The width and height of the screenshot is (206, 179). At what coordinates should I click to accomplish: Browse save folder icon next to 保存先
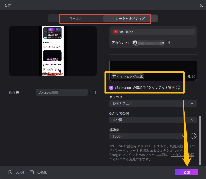93,92
